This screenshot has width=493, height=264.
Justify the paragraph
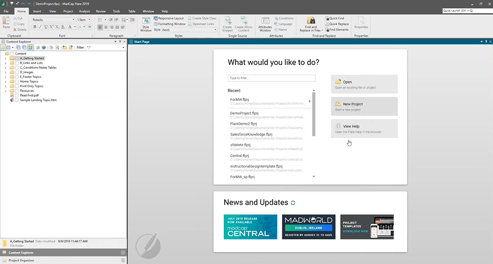pyautogui.click(x=117, y=28)
